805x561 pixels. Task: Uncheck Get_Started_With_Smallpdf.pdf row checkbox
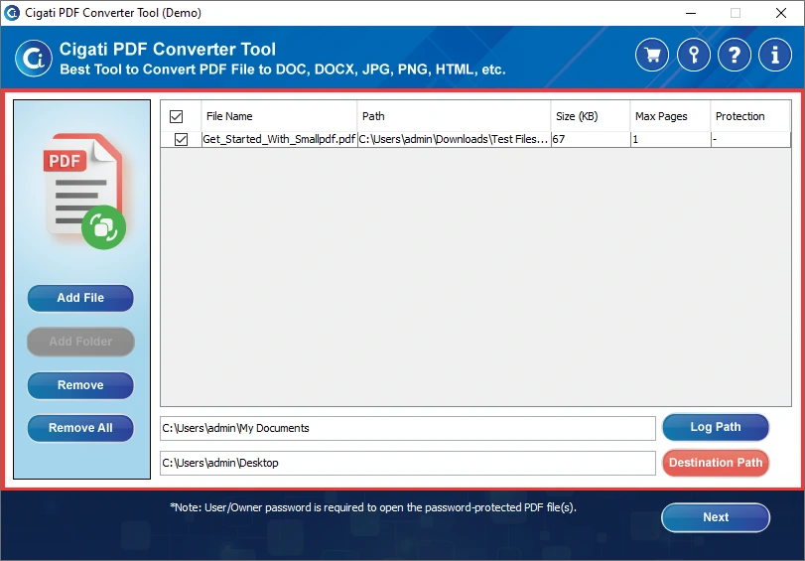182,139
